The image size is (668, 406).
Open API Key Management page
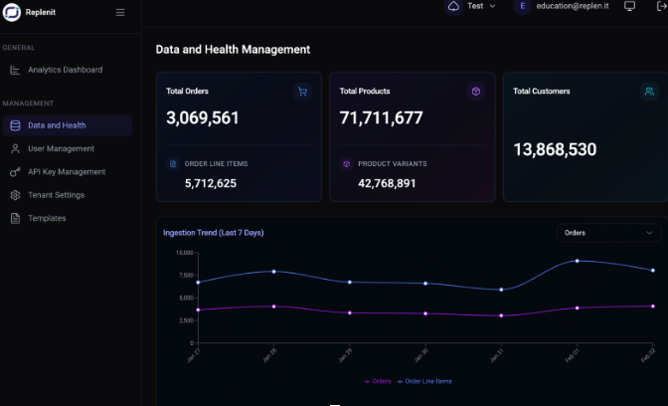[x=66, y=172]
